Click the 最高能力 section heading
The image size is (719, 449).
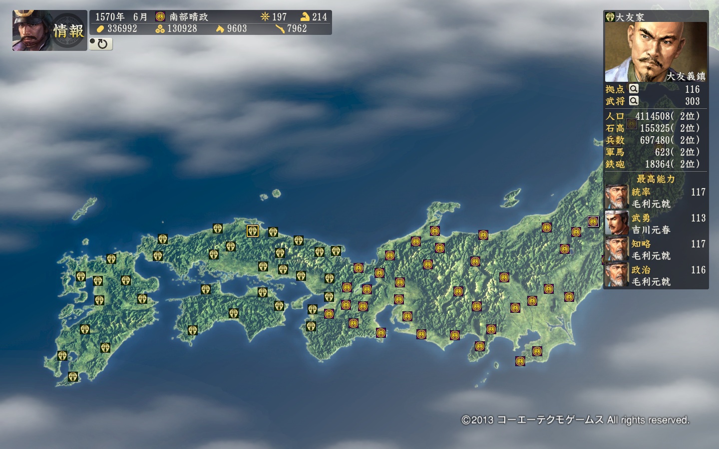(x=656, y=179)
